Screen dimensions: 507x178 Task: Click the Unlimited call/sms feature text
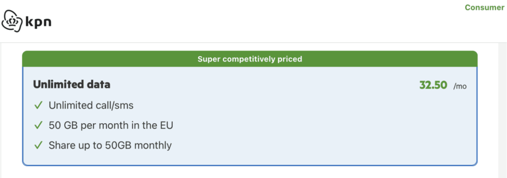click(91, 105)
